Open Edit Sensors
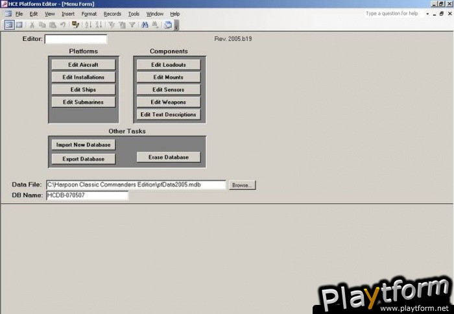 pyautogui.click(x=169, y=90)
